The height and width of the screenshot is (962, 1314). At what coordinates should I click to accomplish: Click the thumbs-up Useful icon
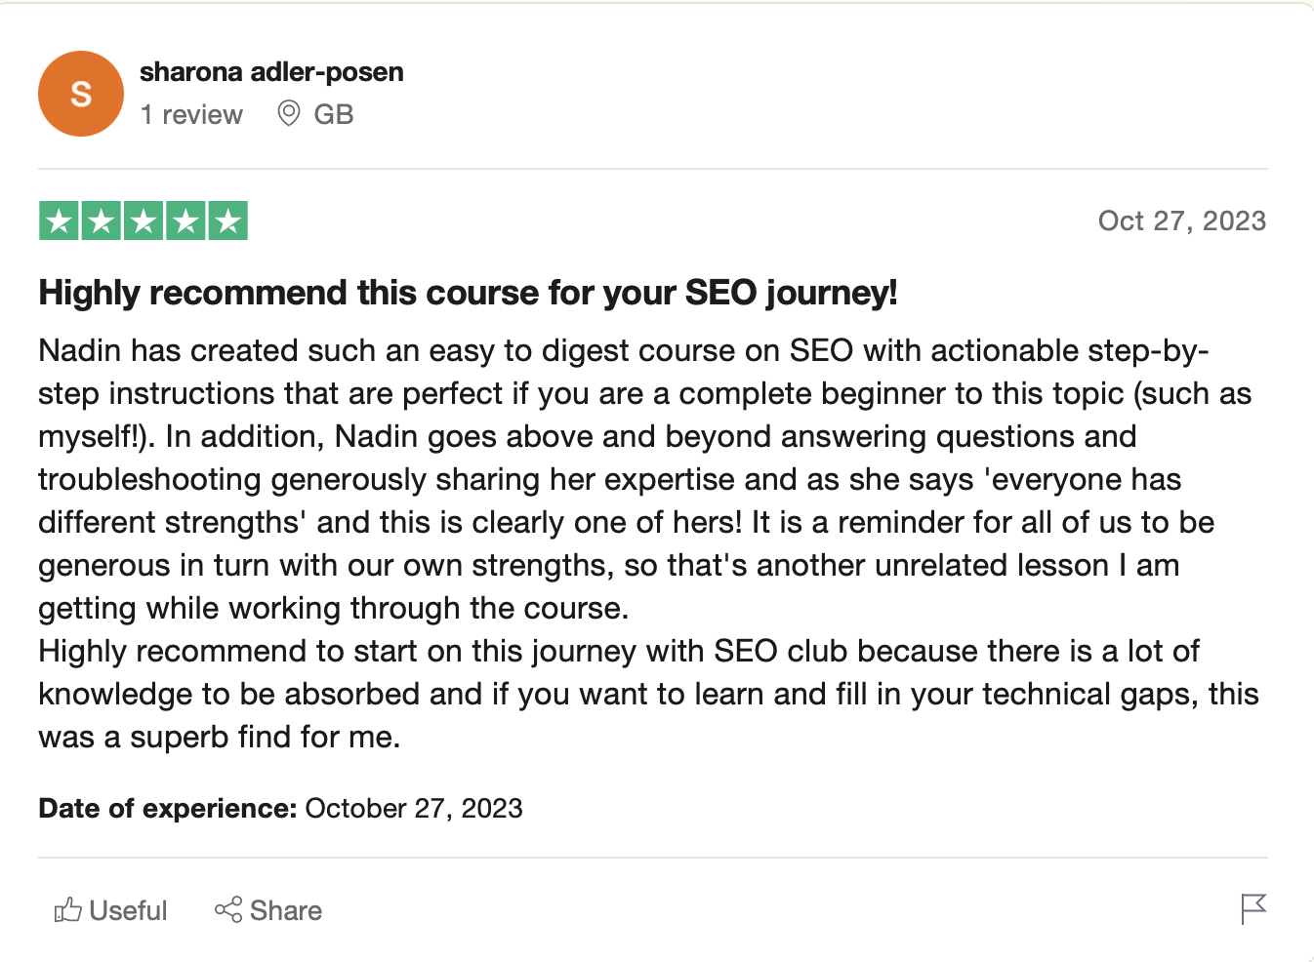(x=67, y=910)
